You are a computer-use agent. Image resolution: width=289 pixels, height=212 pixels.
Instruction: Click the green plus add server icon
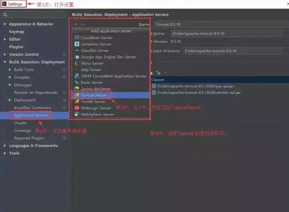(76, 24)
